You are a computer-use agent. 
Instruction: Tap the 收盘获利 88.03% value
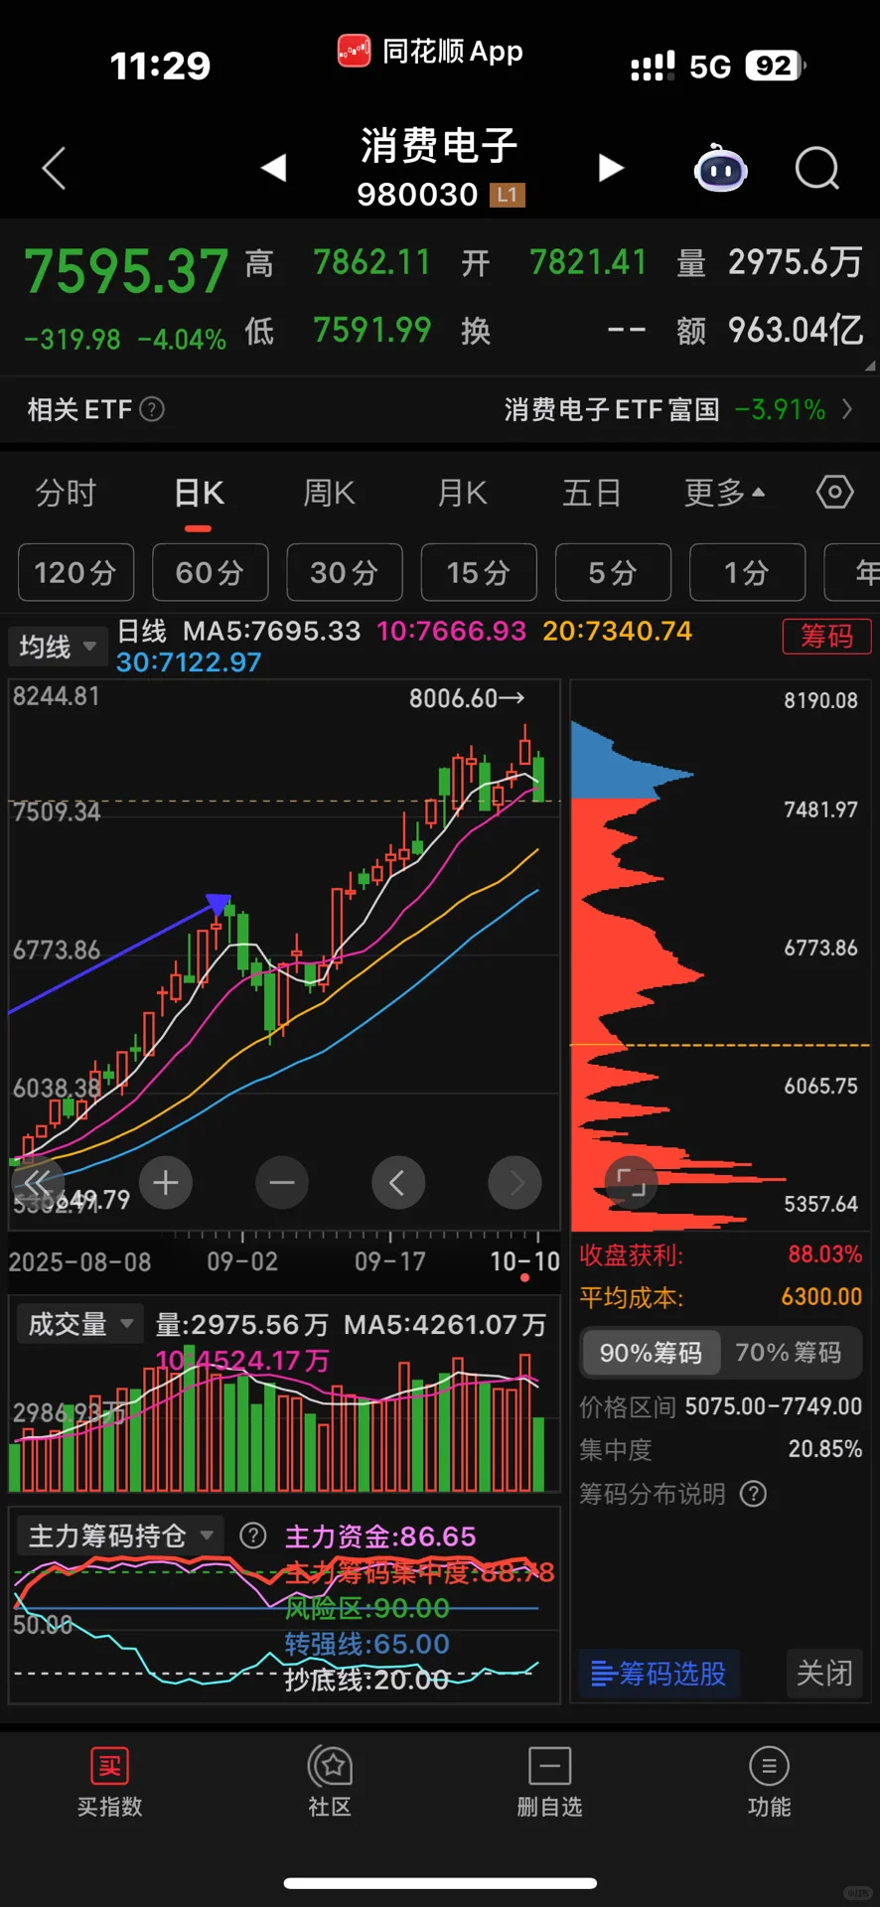824,1253
